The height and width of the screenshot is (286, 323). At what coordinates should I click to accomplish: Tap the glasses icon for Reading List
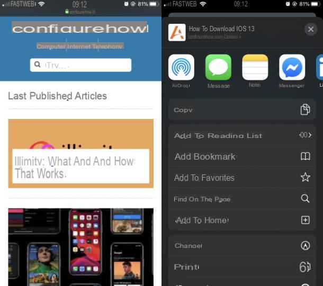305,135
